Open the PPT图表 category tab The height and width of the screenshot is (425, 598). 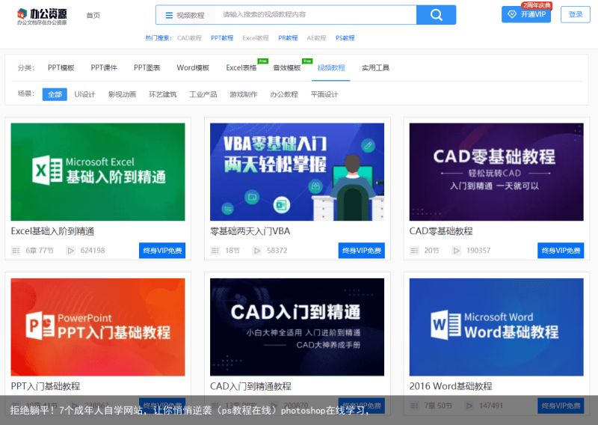[147, 67]
